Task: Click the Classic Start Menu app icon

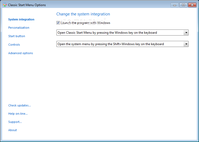Action: (x=5, y=5)
